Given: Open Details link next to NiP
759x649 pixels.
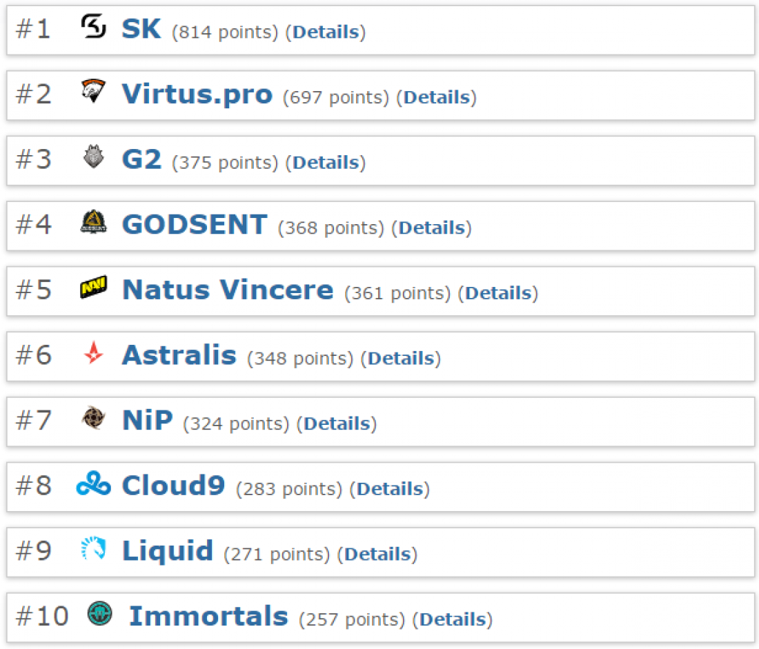Looking at the screenshot, I should 337,424.
